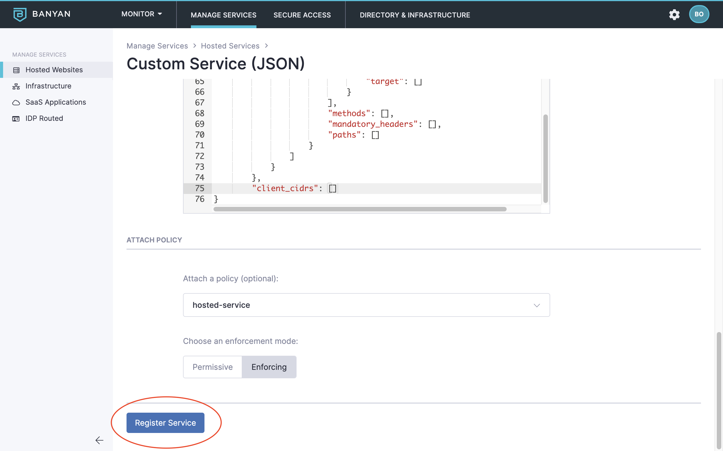Select the Enforcing enforcement mode

269,367
